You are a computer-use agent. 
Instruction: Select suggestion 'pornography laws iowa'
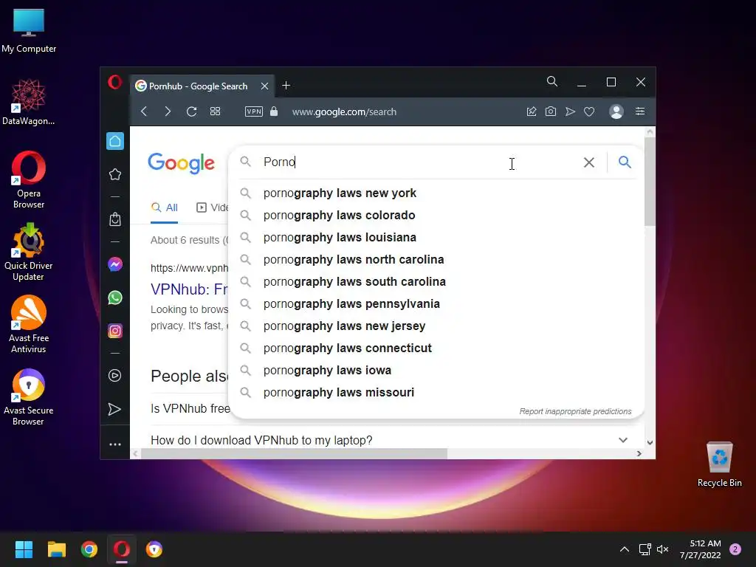coord(436,371)
